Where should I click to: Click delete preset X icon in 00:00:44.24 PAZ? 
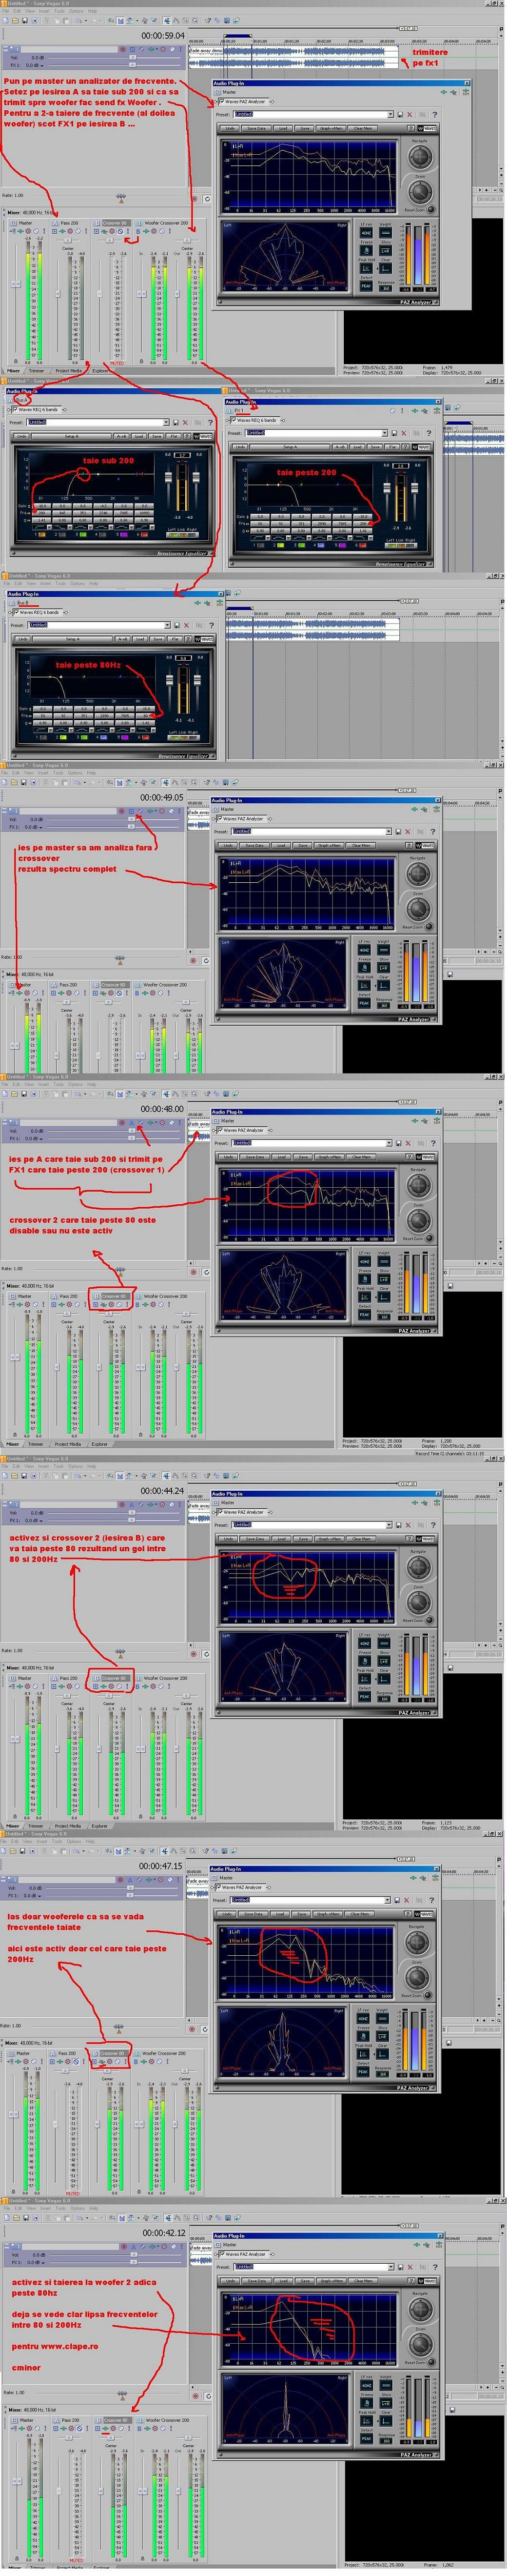(408, 1525)
